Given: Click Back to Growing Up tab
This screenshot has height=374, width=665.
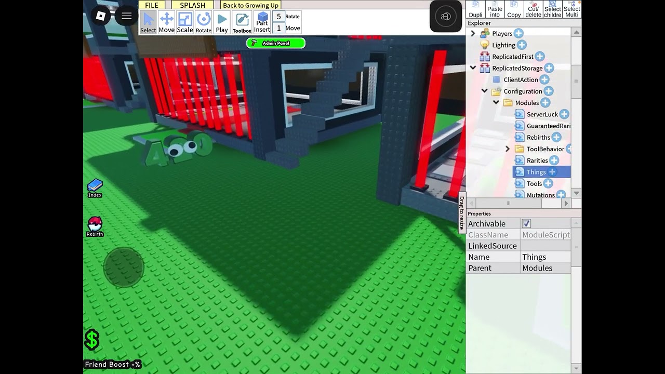Looking at the screenshot, I should pyautogui.click(x=250, y=5).
